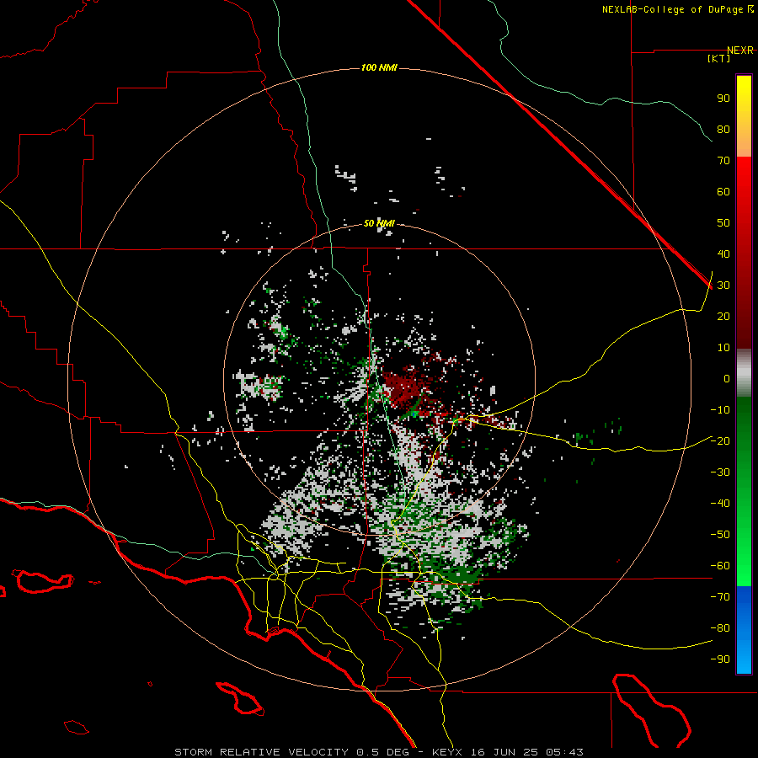Click the -90 value on velocity scale
This screenshot has height=758, width=758.
[x=720, y=659]
